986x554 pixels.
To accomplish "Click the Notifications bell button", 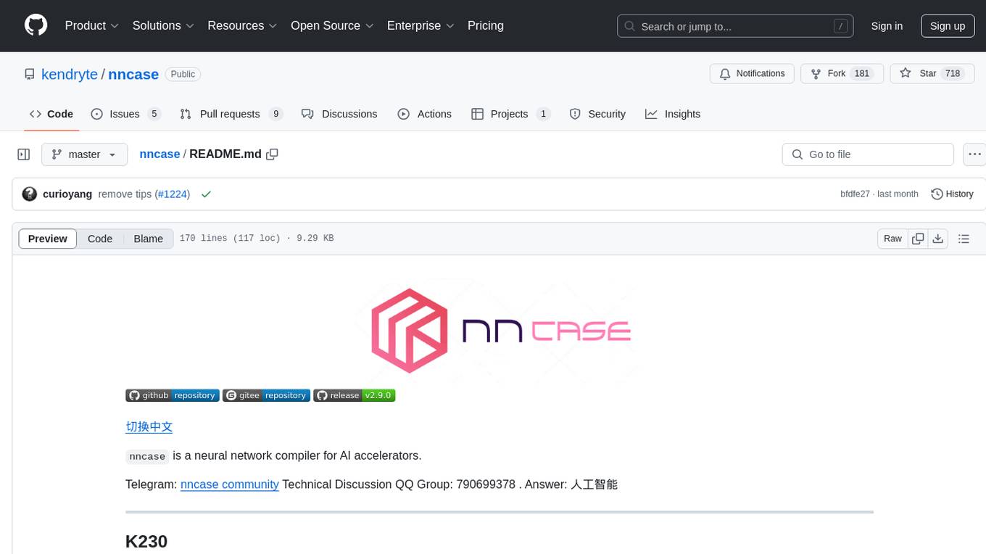I will (753, 74).
